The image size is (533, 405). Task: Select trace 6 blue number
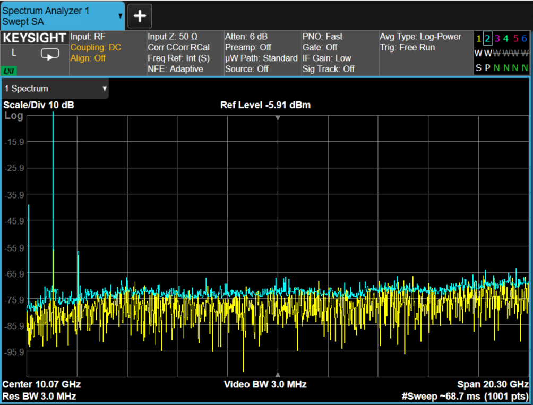(x=524, y=38)
